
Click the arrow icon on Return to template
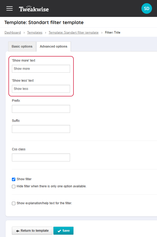pyautogui.click(x=18, y=231)
